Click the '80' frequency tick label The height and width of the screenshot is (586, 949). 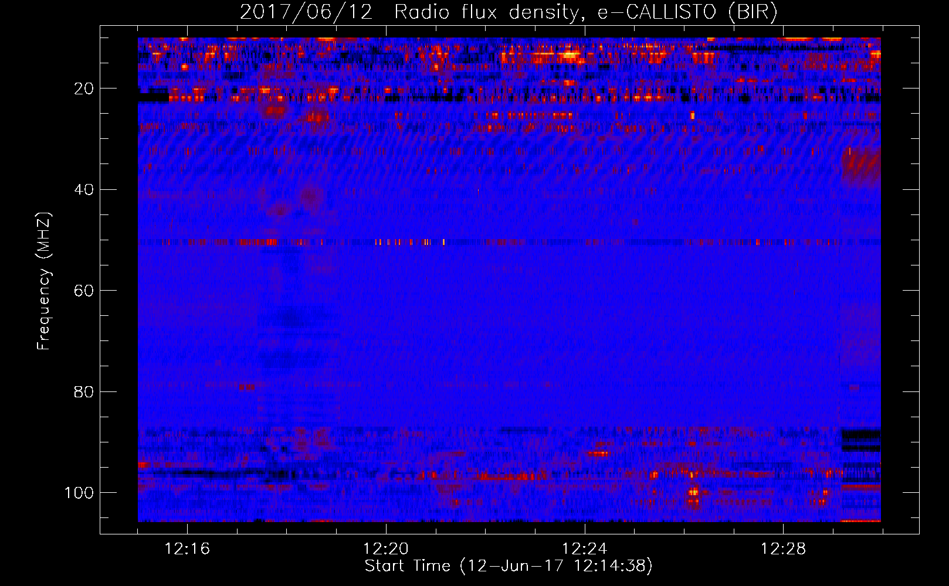click(84, 392)
